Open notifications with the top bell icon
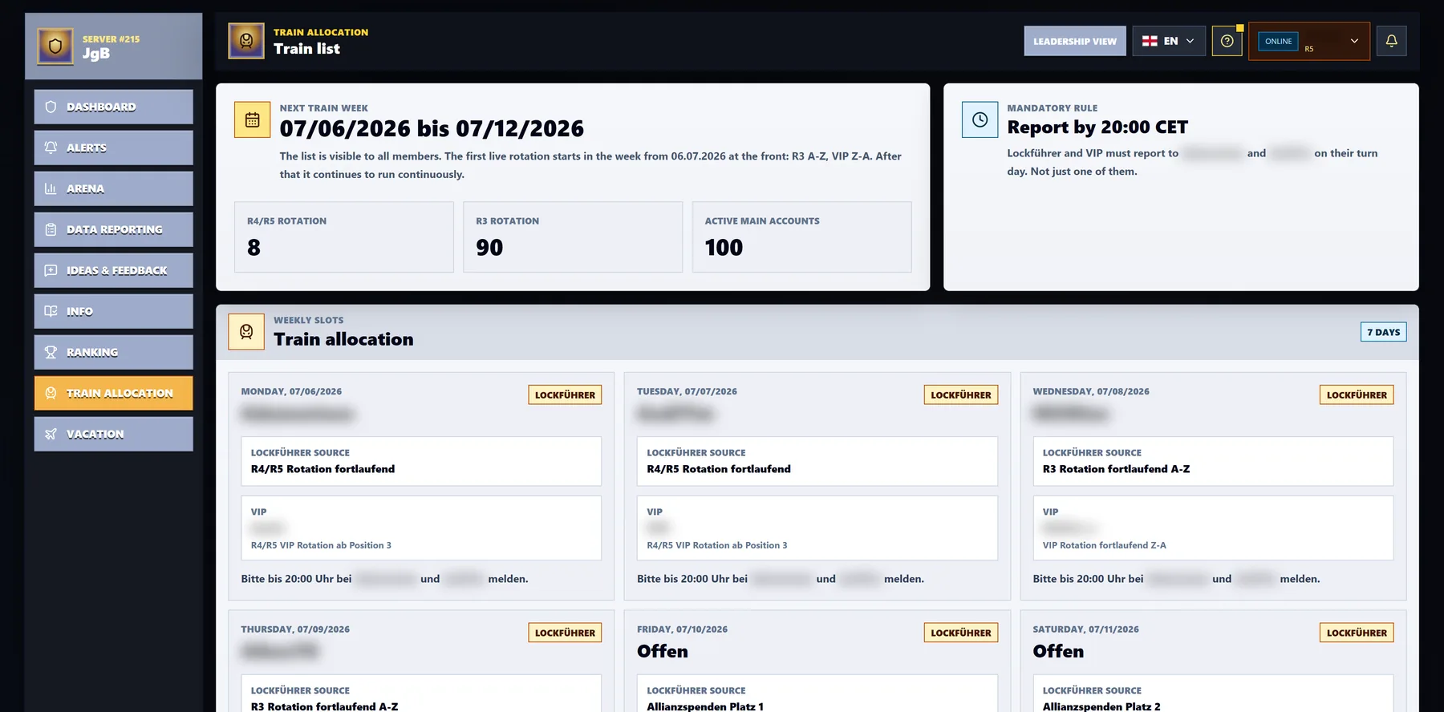The image size is (1444, 712). (x=1392, y=41)
